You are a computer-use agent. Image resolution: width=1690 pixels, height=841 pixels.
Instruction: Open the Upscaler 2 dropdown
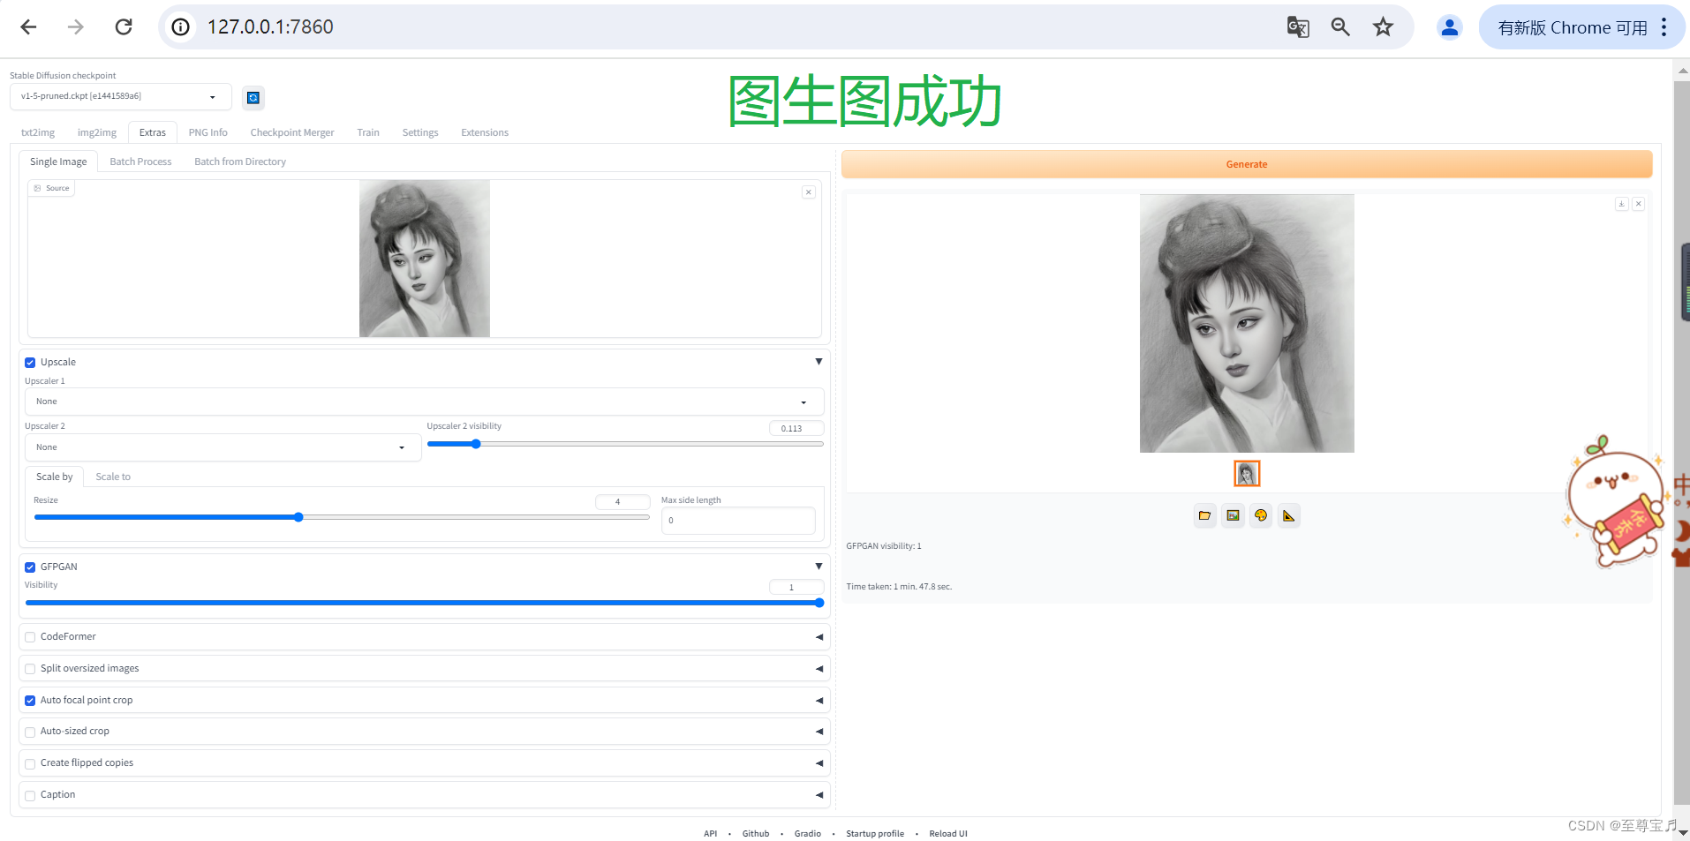pos(223,447)
